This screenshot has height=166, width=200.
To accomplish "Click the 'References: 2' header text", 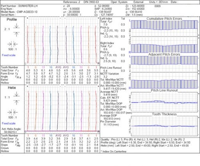I will 72,2.
